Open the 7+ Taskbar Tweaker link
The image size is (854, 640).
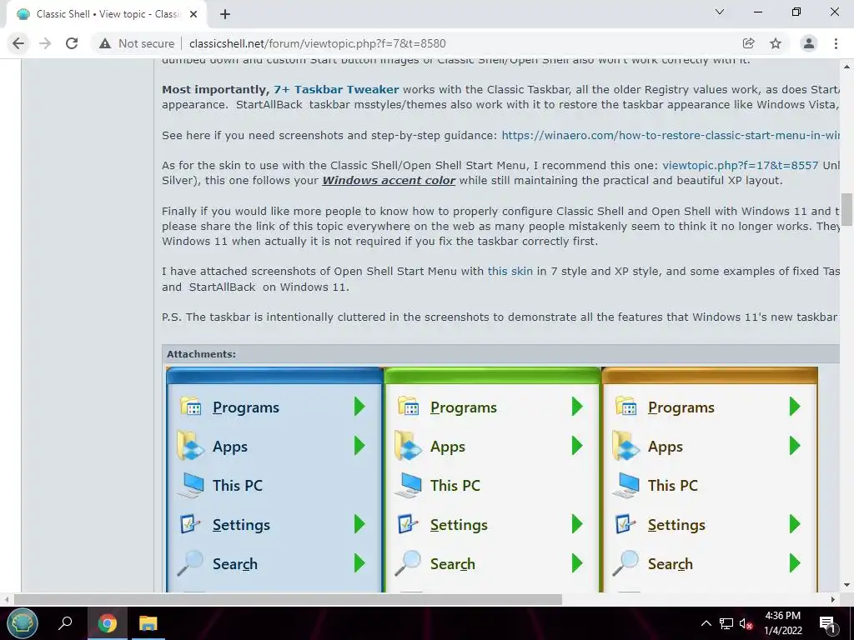pyautogui.click(x=336, y=89)
